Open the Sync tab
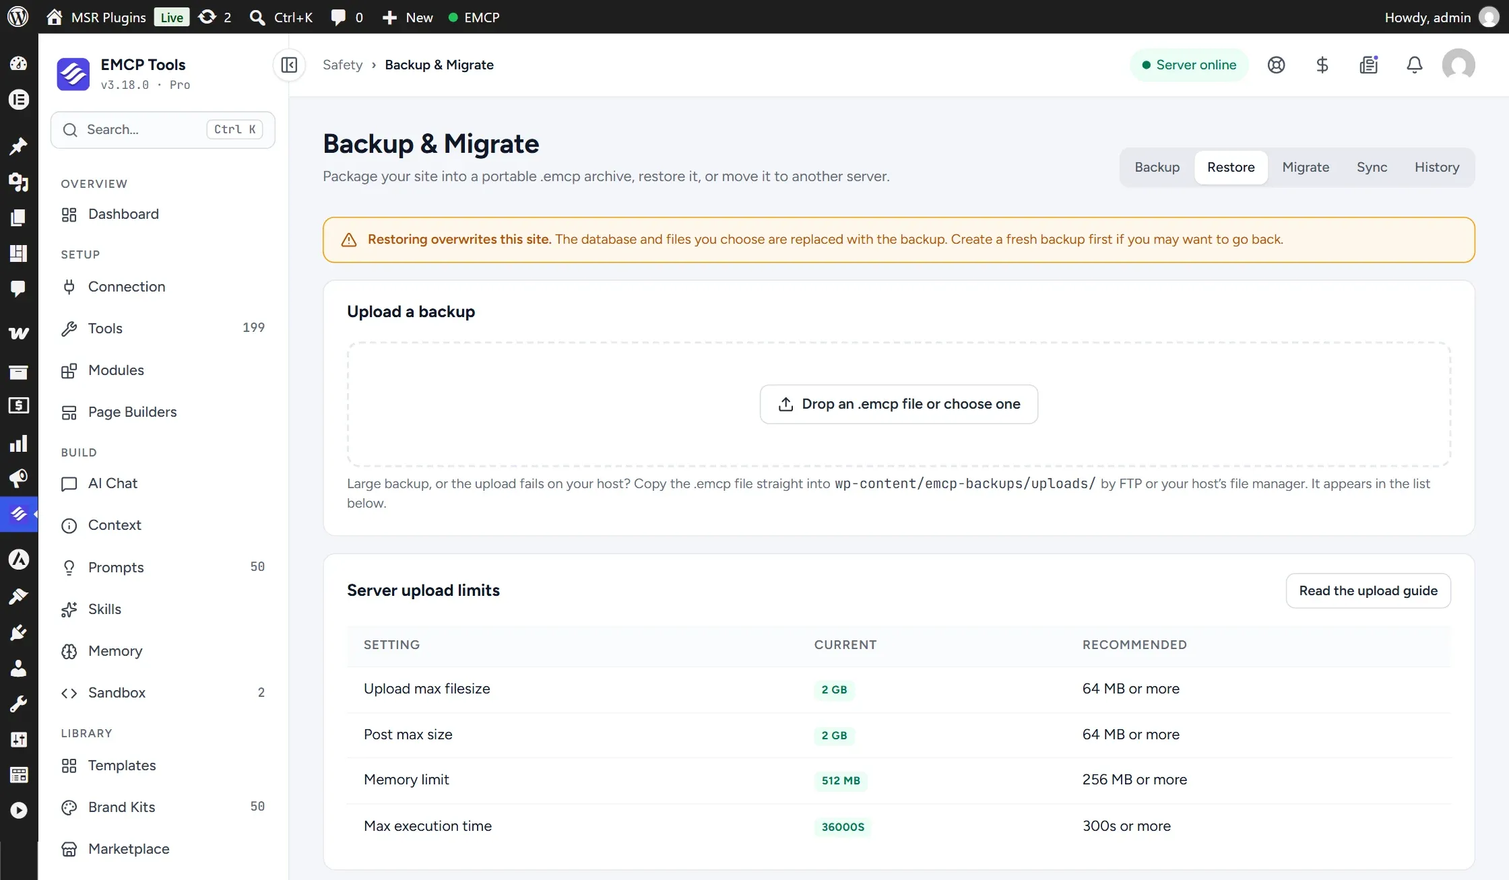Image resolution: width=1509 pixels, height=880 pixels. click(1372, 167)
